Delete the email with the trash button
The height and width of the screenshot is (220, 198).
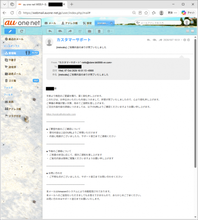coord(99,31)
